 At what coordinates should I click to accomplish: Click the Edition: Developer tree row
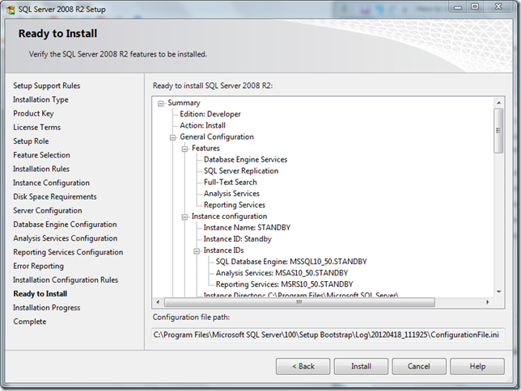[210, 114]
